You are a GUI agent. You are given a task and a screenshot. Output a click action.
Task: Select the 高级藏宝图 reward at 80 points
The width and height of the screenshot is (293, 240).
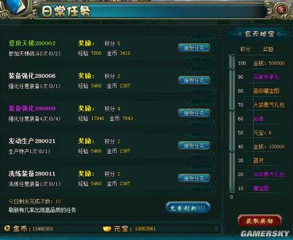click(266, 91)
